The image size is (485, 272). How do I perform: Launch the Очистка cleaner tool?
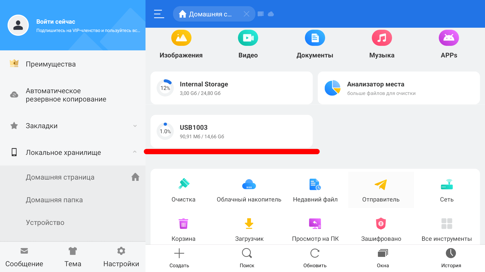(184, 190)
